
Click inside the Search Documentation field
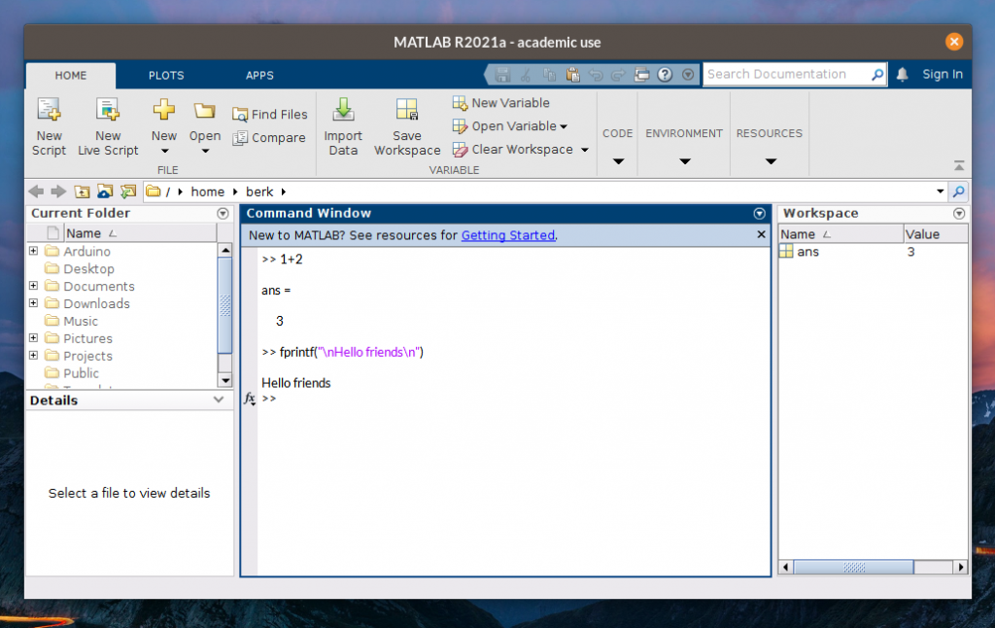pyautogui.click(x=787, y=73)
